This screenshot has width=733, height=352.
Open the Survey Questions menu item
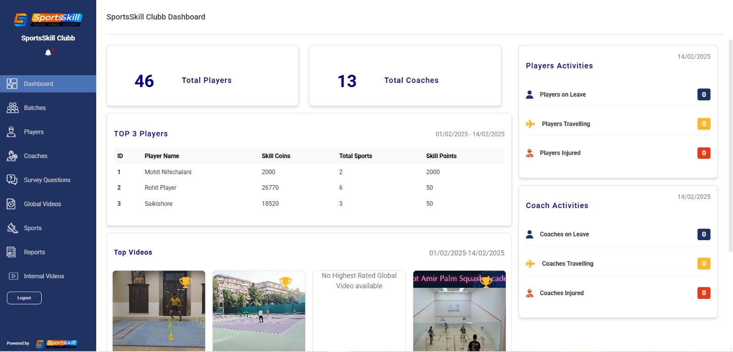point(47,180)
